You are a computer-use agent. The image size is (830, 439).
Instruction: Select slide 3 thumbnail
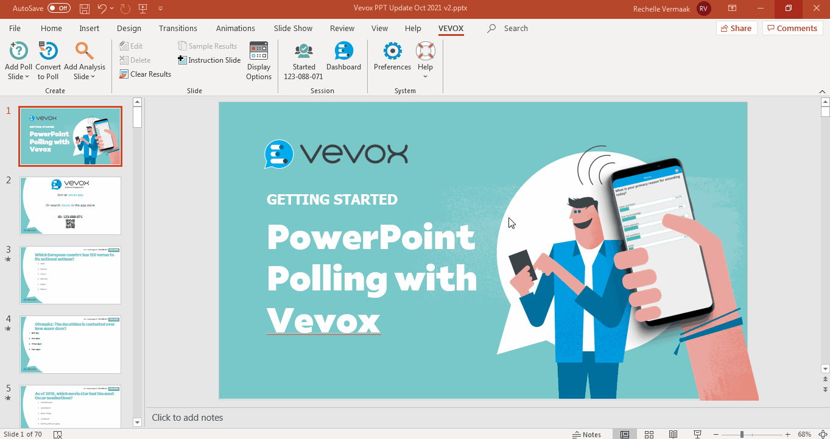coord(70,275)
